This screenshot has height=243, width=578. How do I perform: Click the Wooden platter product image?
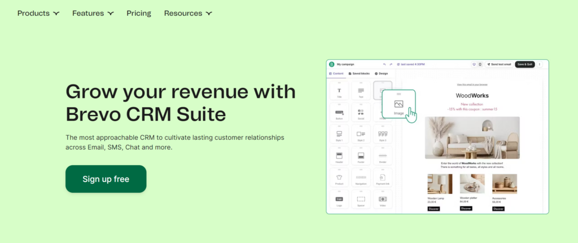click(472, 184)
